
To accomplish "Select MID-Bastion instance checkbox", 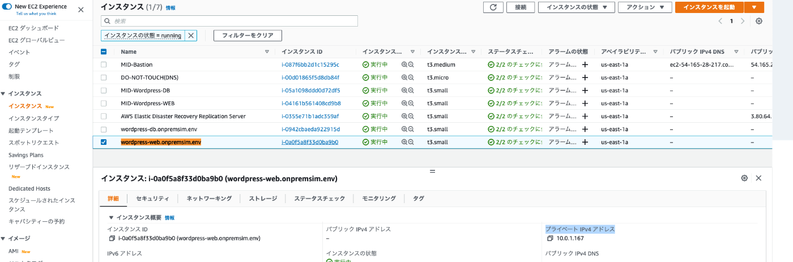I will click(103, 65).
